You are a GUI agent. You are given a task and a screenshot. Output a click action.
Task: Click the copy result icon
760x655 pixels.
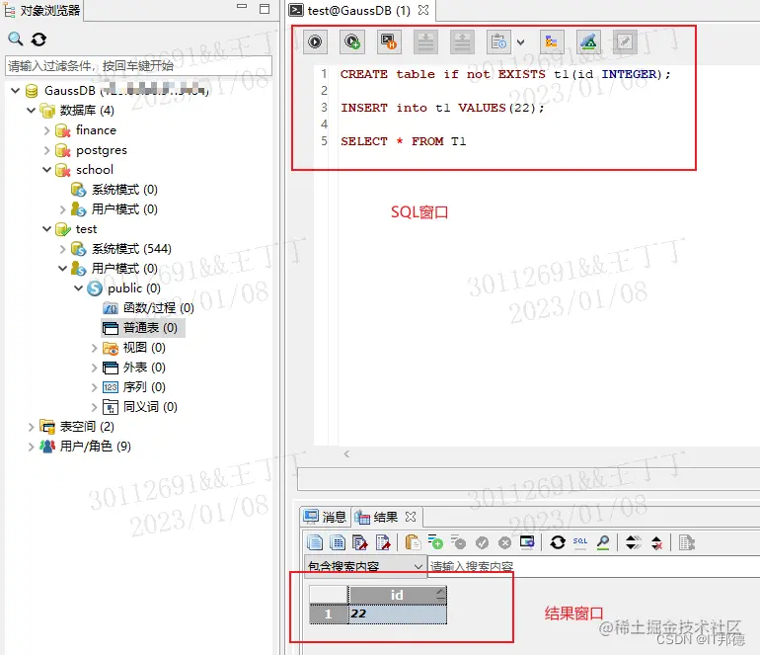315,542
